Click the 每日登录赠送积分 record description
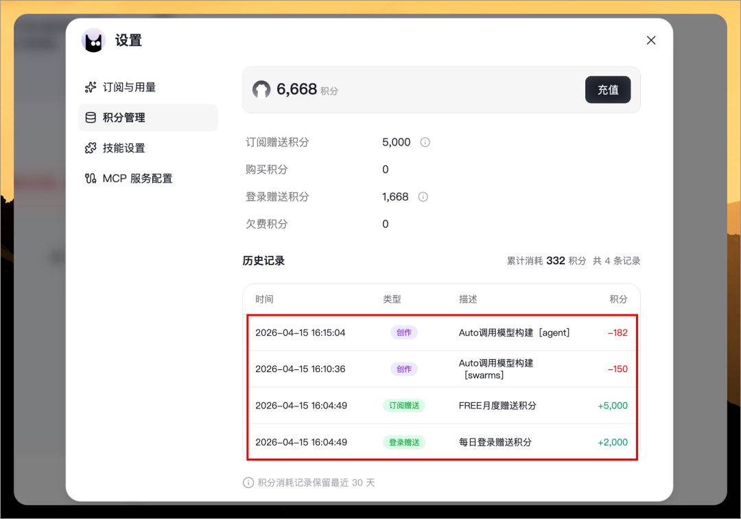The width and height of the screenshot is (741, 519). (495, 442)
